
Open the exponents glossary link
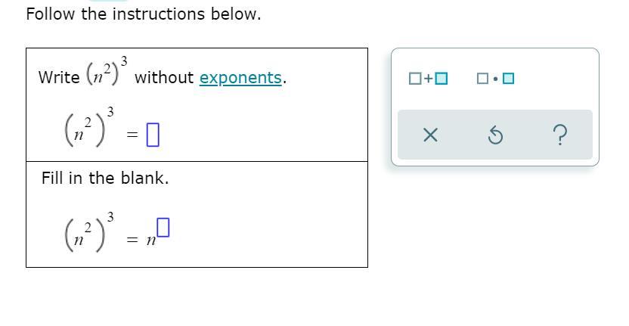pyautogui.click(x=241, y=78)
